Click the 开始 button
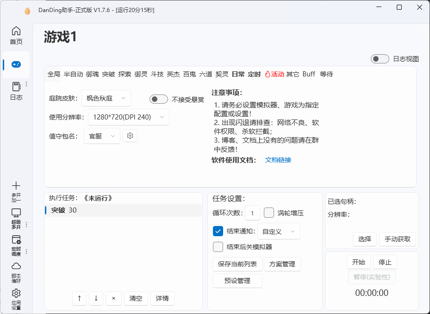 (x=359, y=262)
